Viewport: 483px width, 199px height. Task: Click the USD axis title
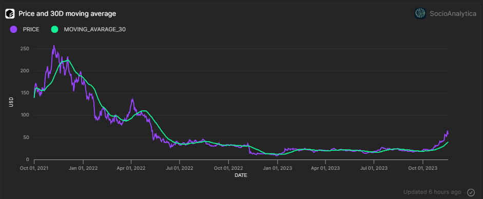pos(11,102)
